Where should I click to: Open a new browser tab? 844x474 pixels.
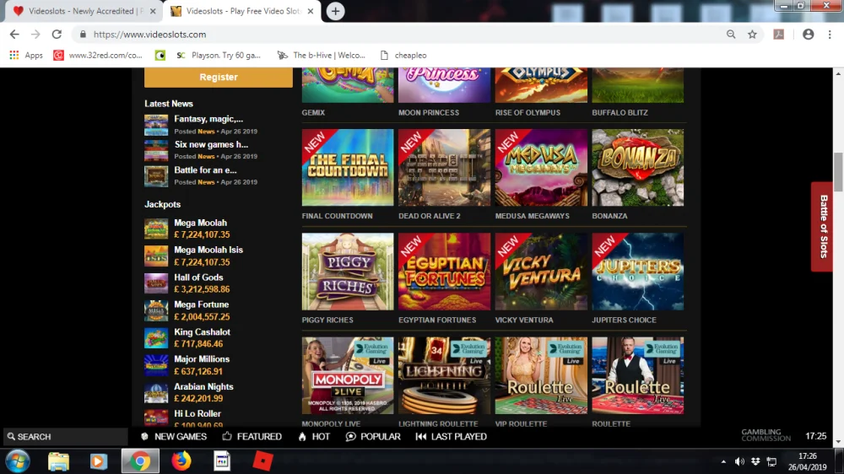[x=335, y=11]
